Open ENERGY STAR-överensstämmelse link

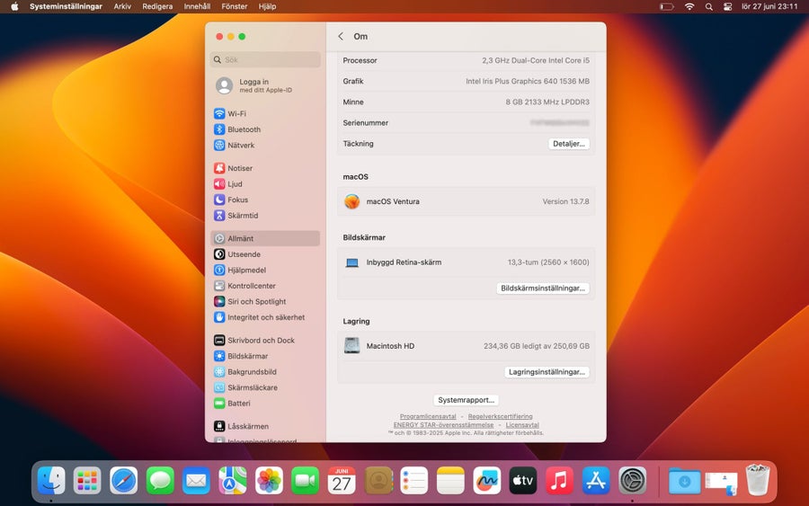pyautogui.click(x=443, y=424)
